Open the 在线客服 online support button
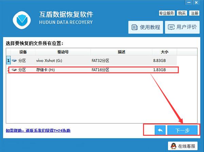The height and width of the screenshot is (152, 204). [x=183, y=146]
